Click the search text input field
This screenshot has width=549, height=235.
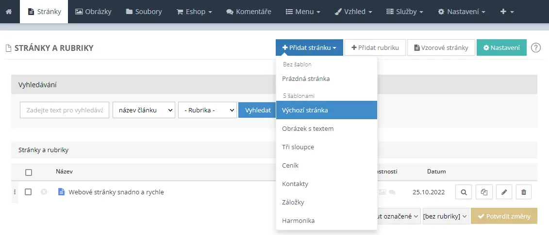click(65, 110)
